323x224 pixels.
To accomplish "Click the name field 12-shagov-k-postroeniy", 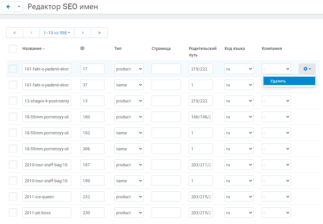I will (x=47, y=101).
